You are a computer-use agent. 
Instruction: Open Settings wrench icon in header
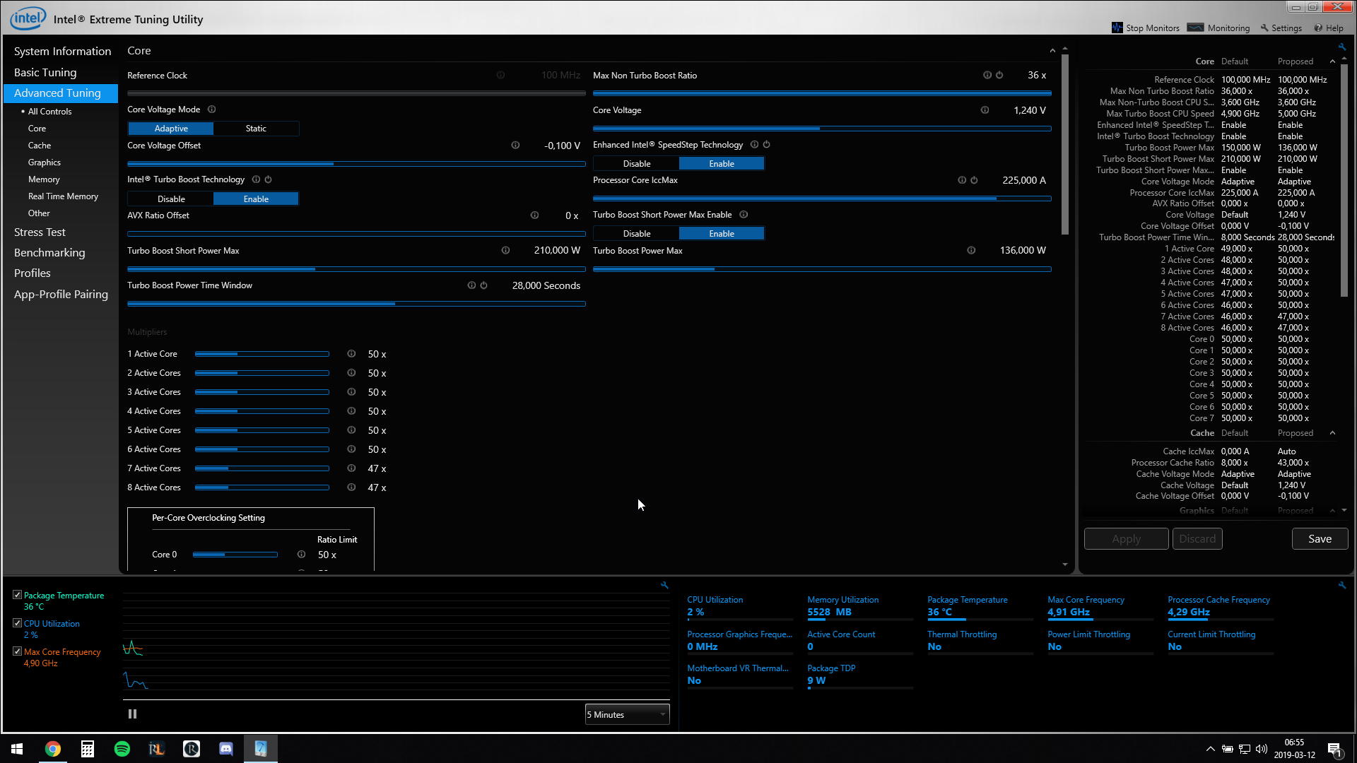coord(1264,28)
